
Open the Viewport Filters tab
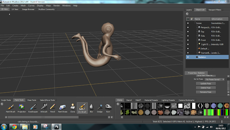[x=215, y=10]
